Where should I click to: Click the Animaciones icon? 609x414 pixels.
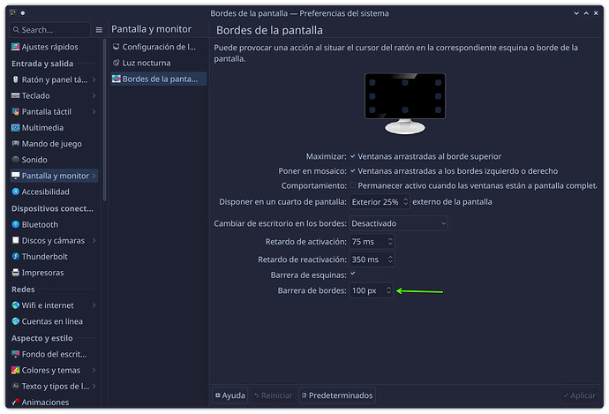pyautogui.click(x=16, y=403)
